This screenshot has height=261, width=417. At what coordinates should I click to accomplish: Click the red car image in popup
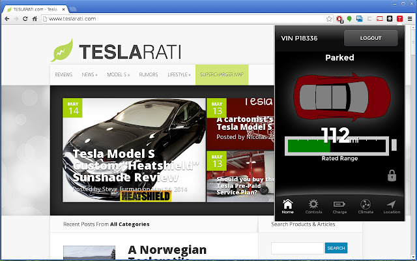point(342,97)
